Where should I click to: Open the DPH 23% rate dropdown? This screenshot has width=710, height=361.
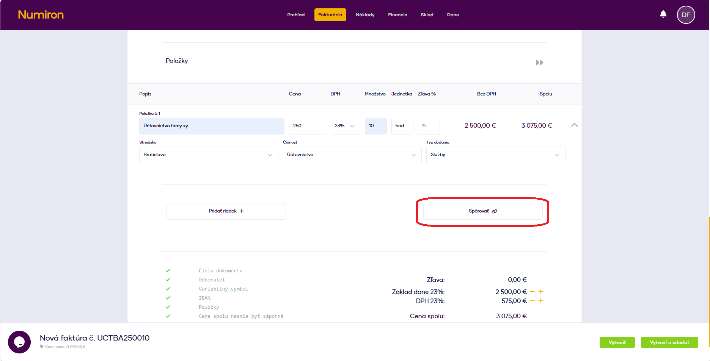[345, 126]
